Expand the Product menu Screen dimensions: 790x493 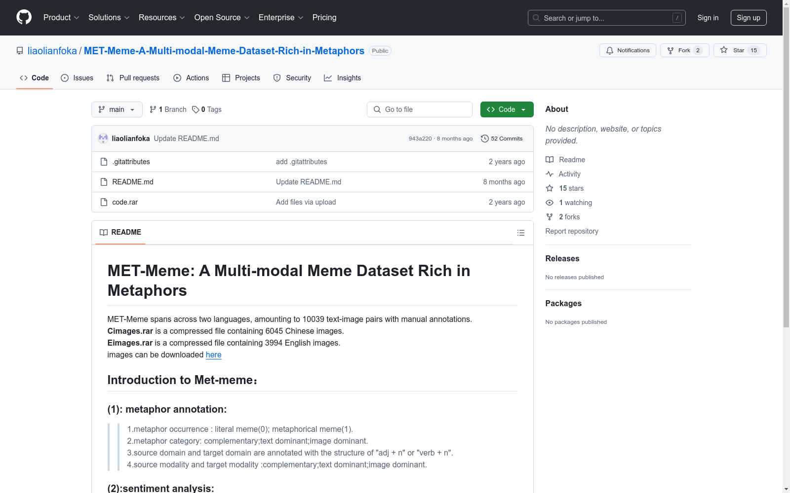click(x=61, y=17)
